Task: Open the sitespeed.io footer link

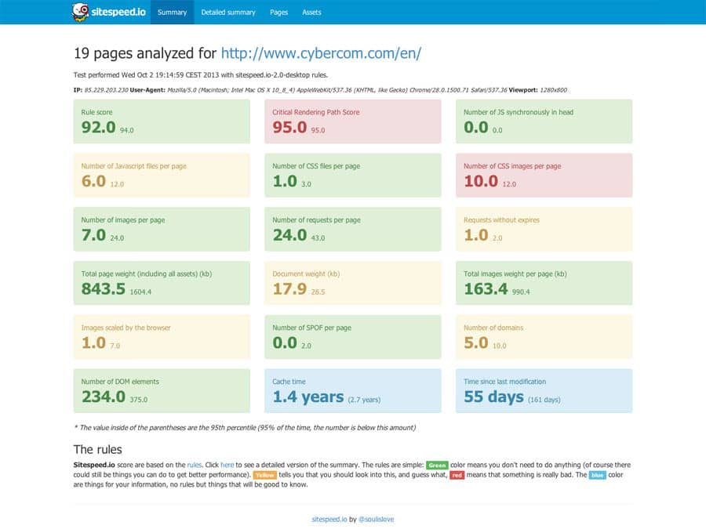Action: (x=329, y=519)
